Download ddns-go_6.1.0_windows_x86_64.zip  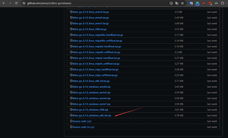[x=92, y=116]
